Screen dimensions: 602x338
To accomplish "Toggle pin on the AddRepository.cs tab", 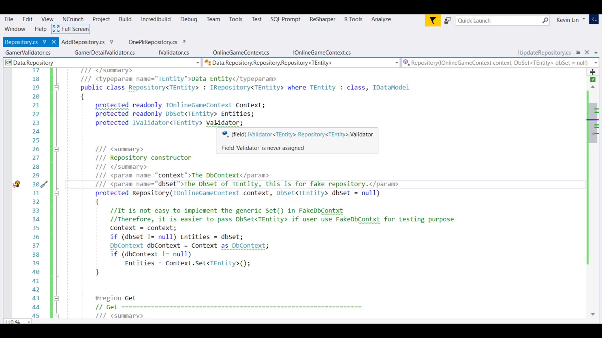I will click(x=112, y=42).
